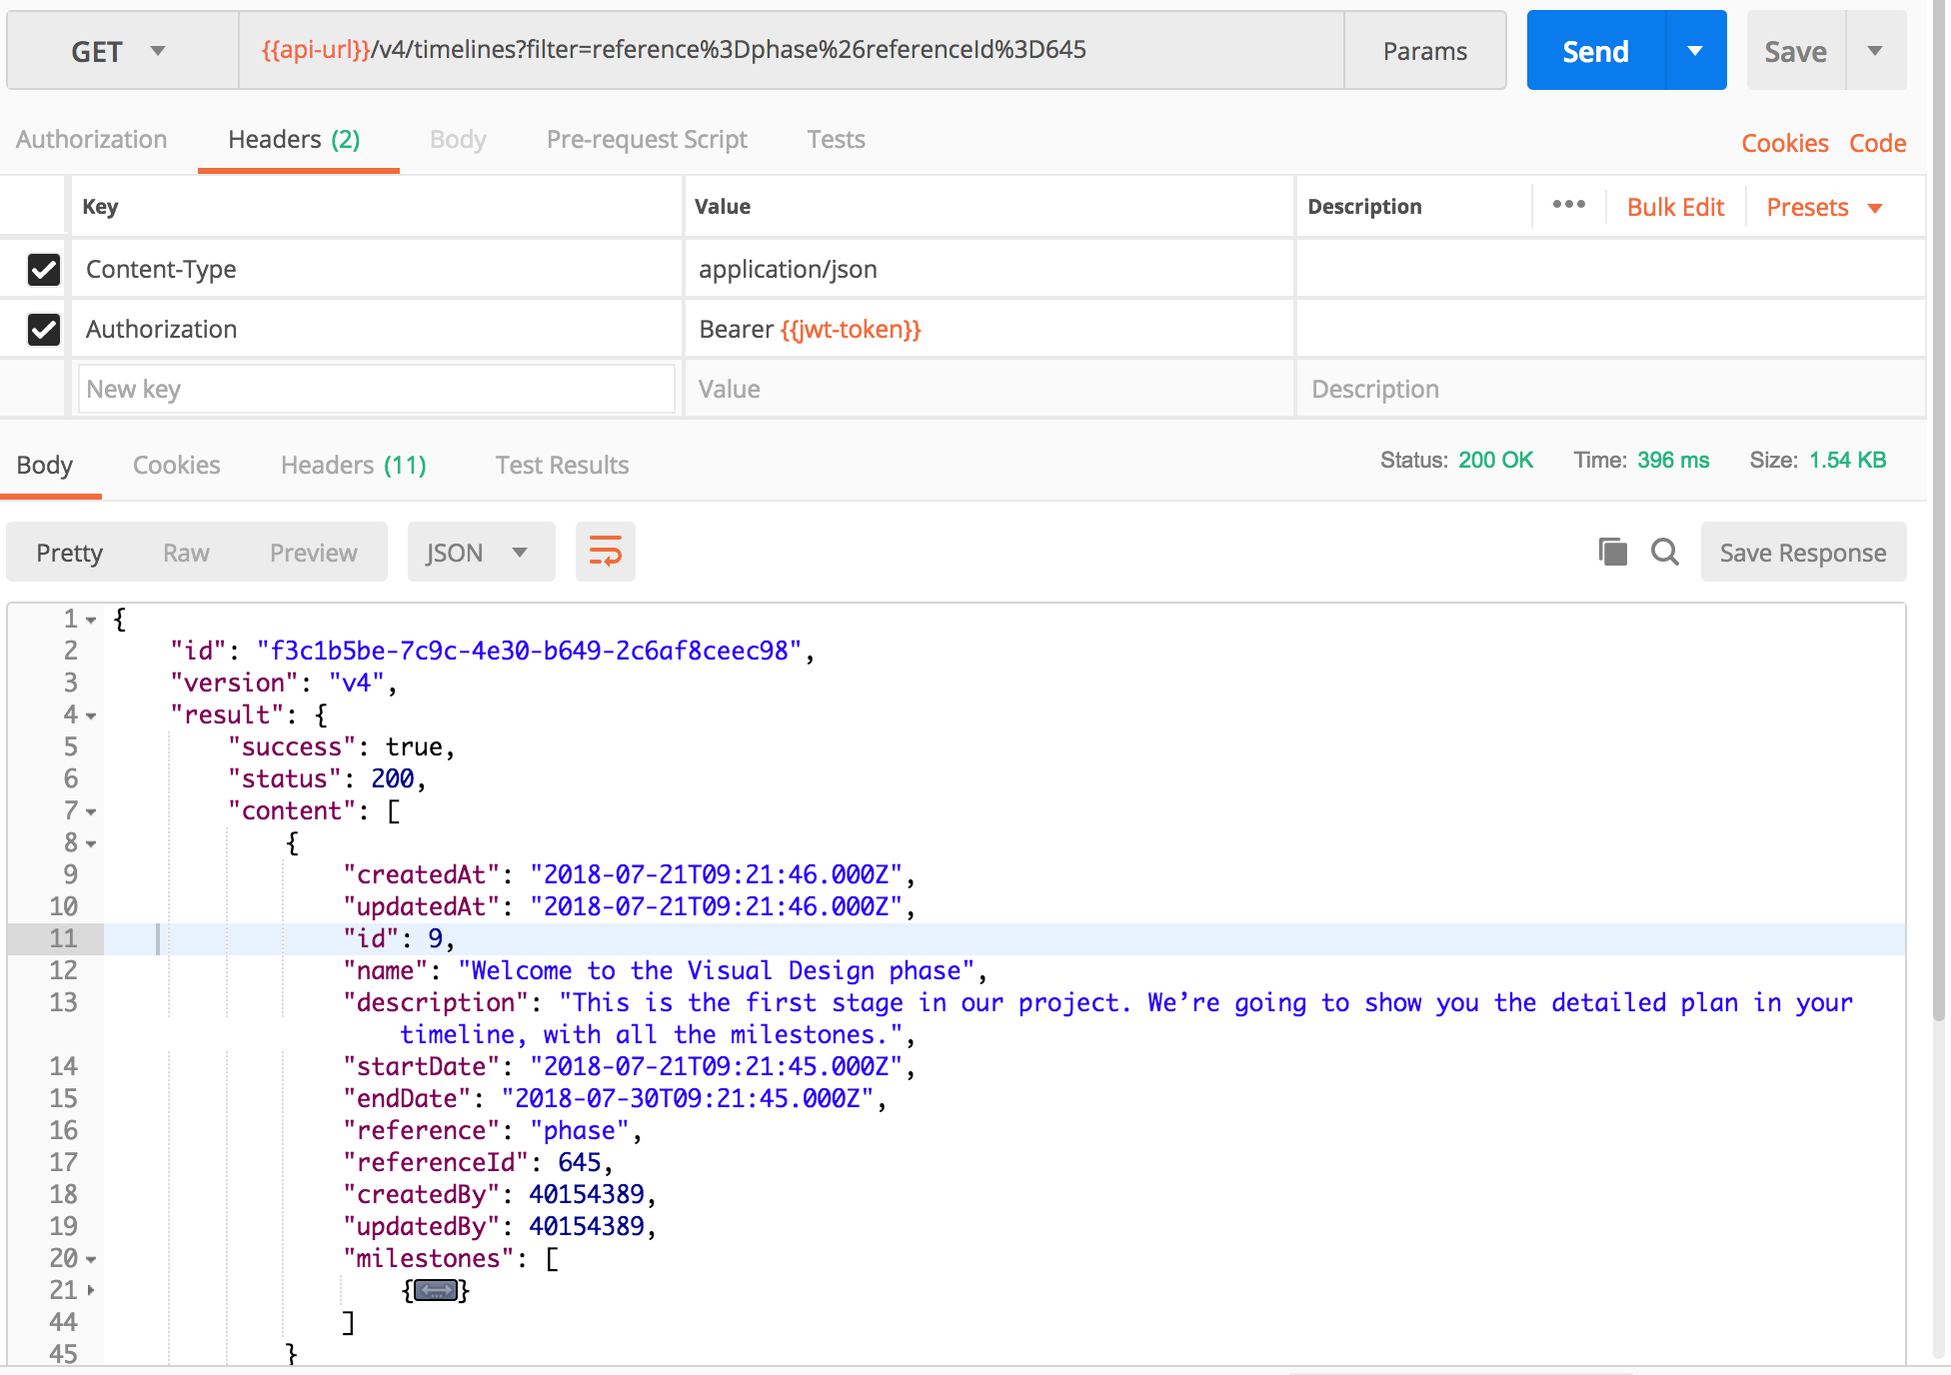Image resolution: width=1951 pixels, height=1375 pixels.
Task: Expand the collapsed milestones object placeholder
Action: [436, 1290]
